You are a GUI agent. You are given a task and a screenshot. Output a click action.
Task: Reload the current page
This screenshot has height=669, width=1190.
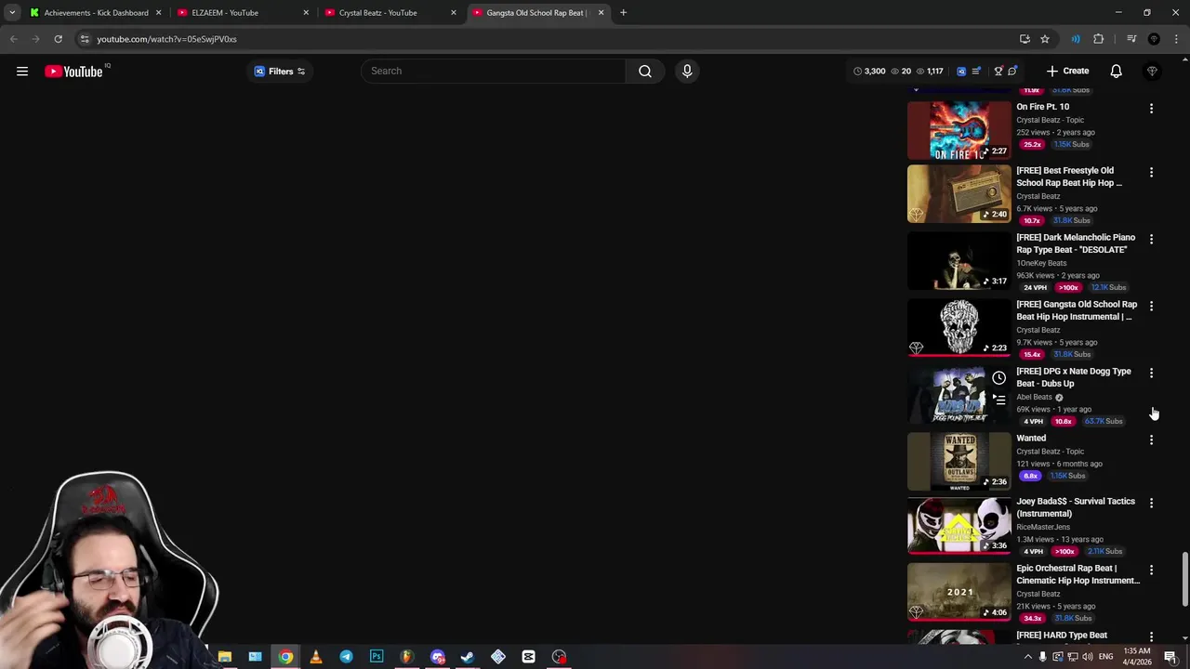(58, 39)
